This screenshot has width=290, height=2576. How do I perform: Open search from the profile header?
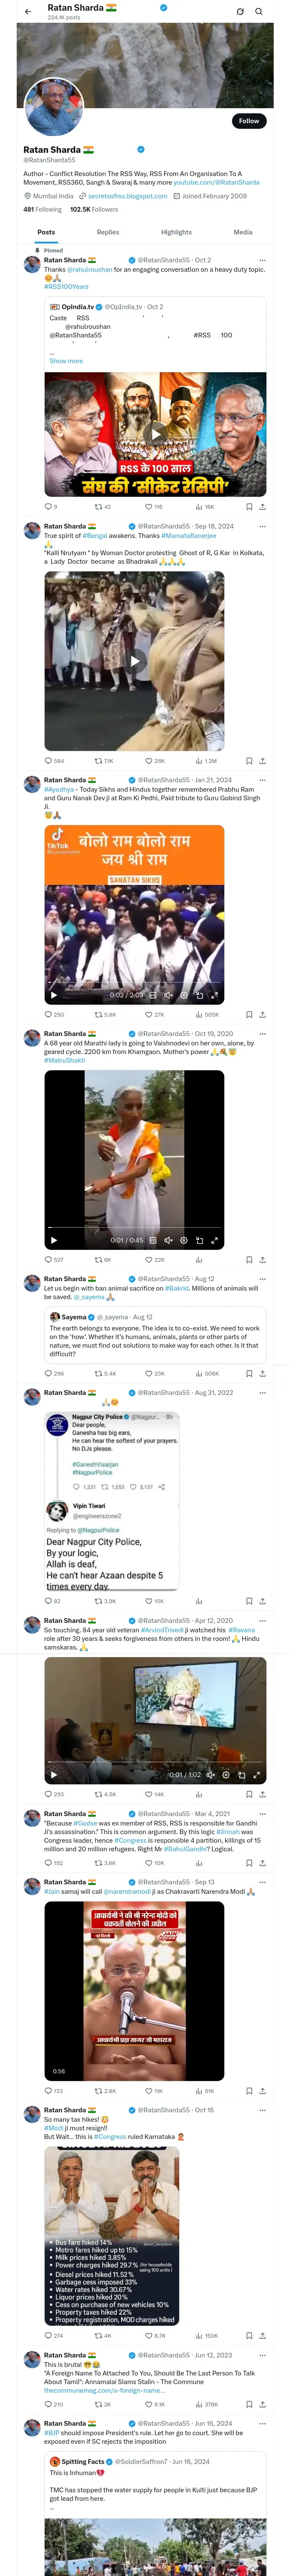(259, 11)
